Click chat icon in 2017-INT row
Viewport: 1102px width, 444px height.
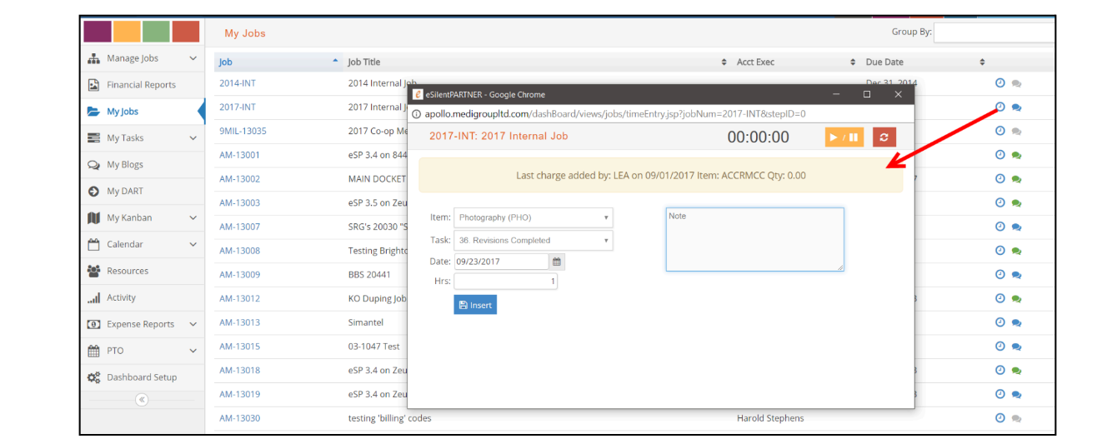(1016, 107)
